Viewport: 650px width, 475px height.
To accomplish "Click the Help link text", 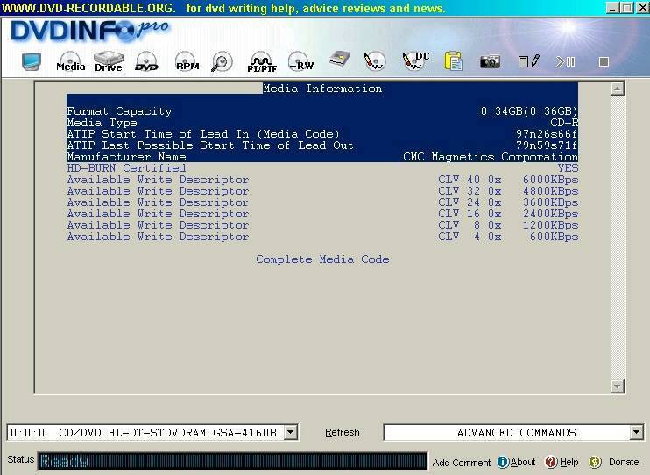I will (x=569, y=462).
